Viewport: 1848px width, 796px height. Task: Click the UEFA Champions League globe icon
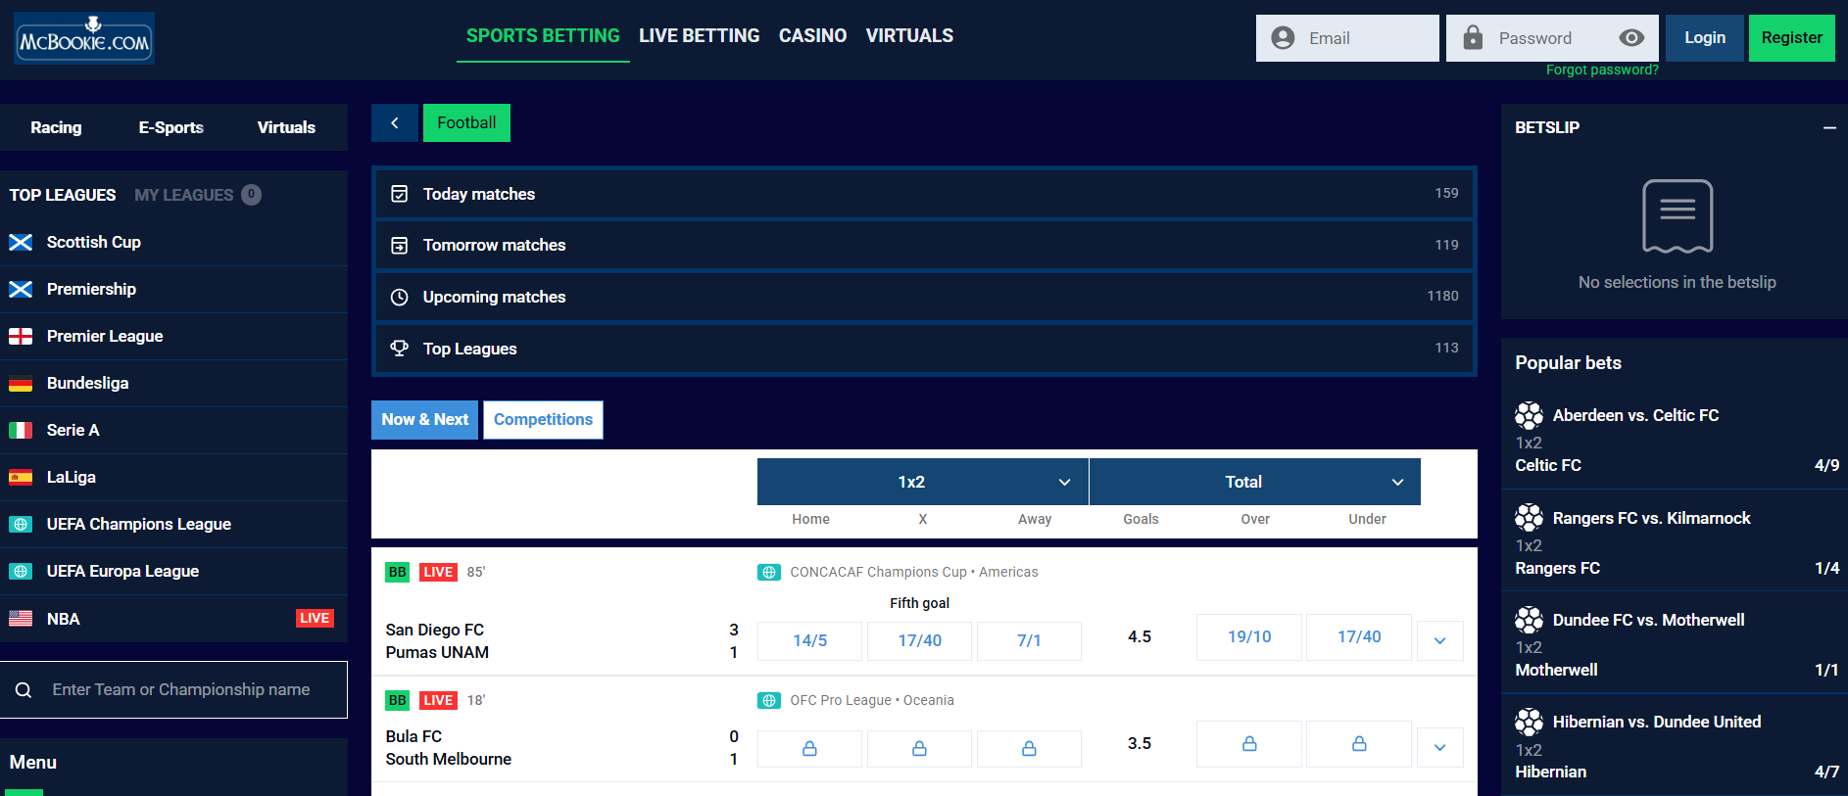point(21,524)
